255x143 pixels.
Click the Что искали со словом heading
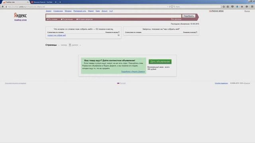pyautogui.click(x=83, y=29)
